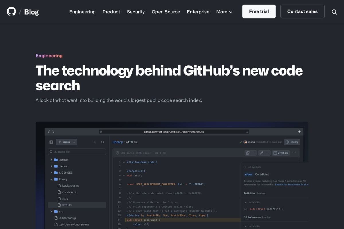Click the copy file icon in the code toolbar
Screen dimensions: 344x229
pyautogui.click(x=248, y=153)
